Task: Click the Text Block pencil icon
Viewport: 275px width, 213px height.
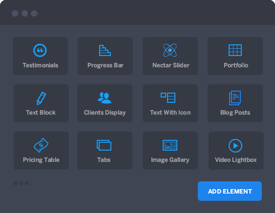Action: (x=41, y=98)
